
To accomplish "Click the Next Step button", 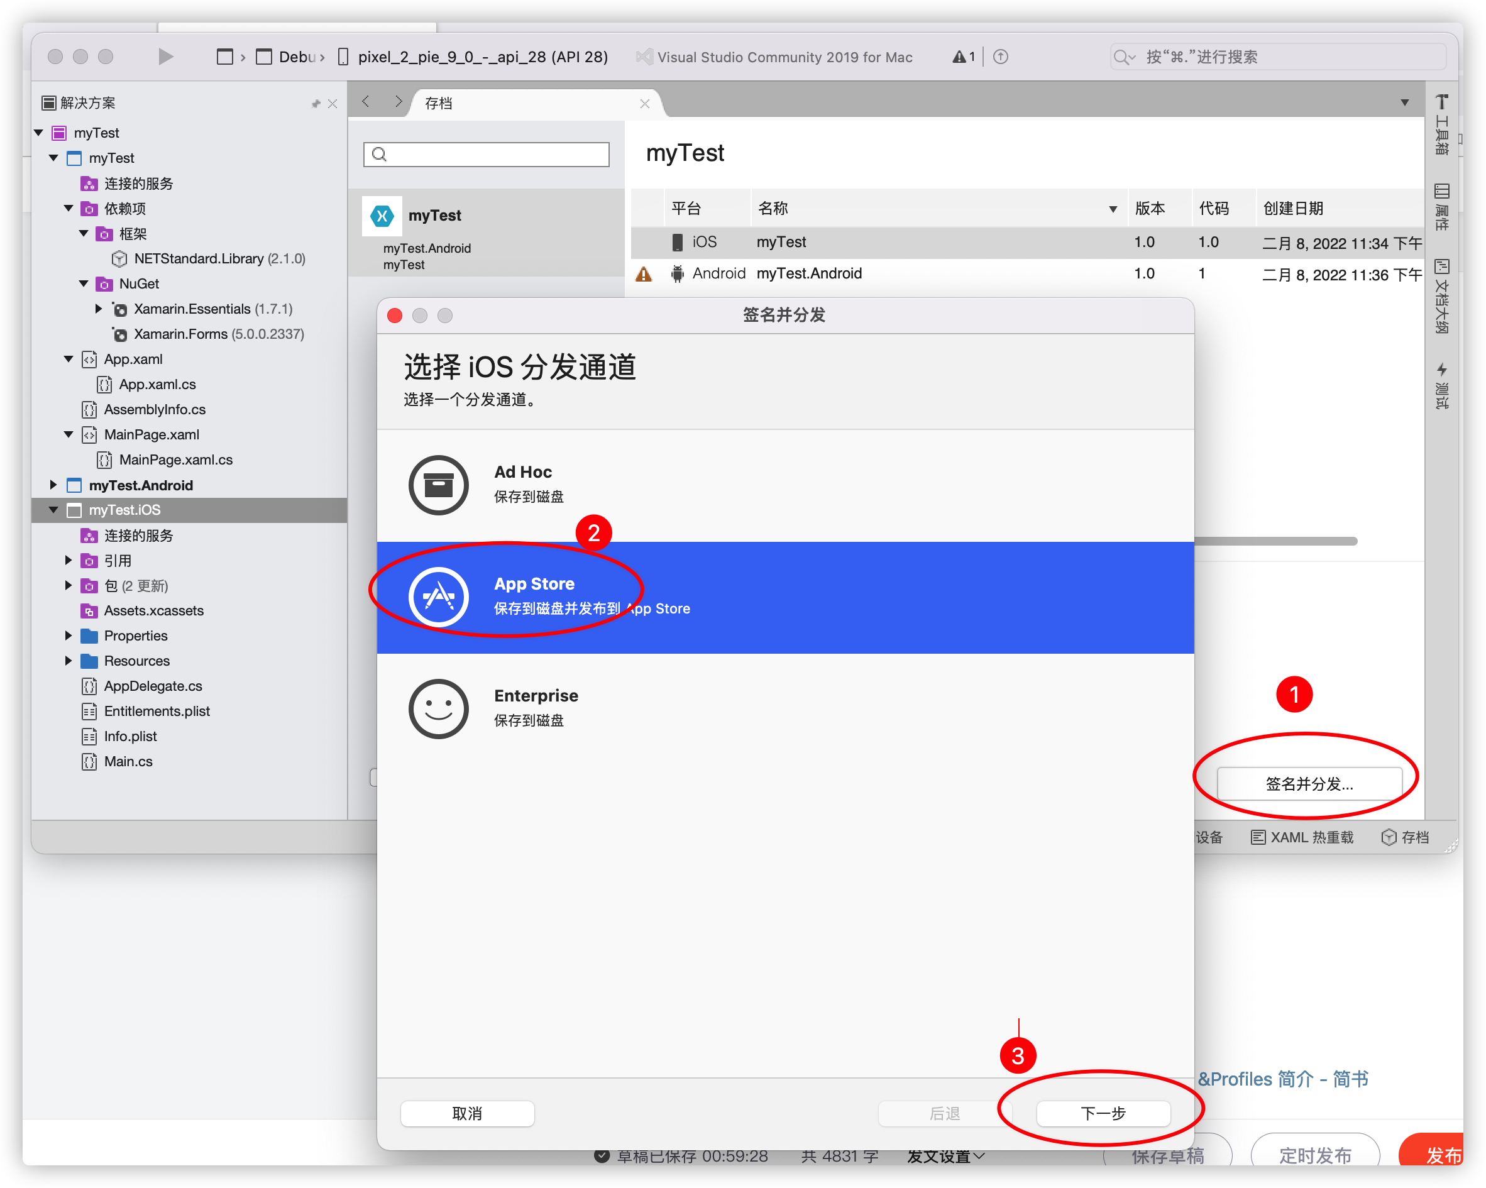I will [1103, 1113].
